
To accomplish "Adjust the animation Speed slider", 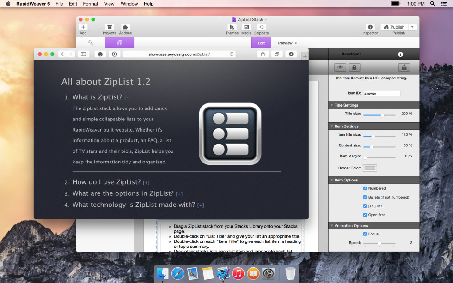I will pyautogui.click(x=380, y=244).
